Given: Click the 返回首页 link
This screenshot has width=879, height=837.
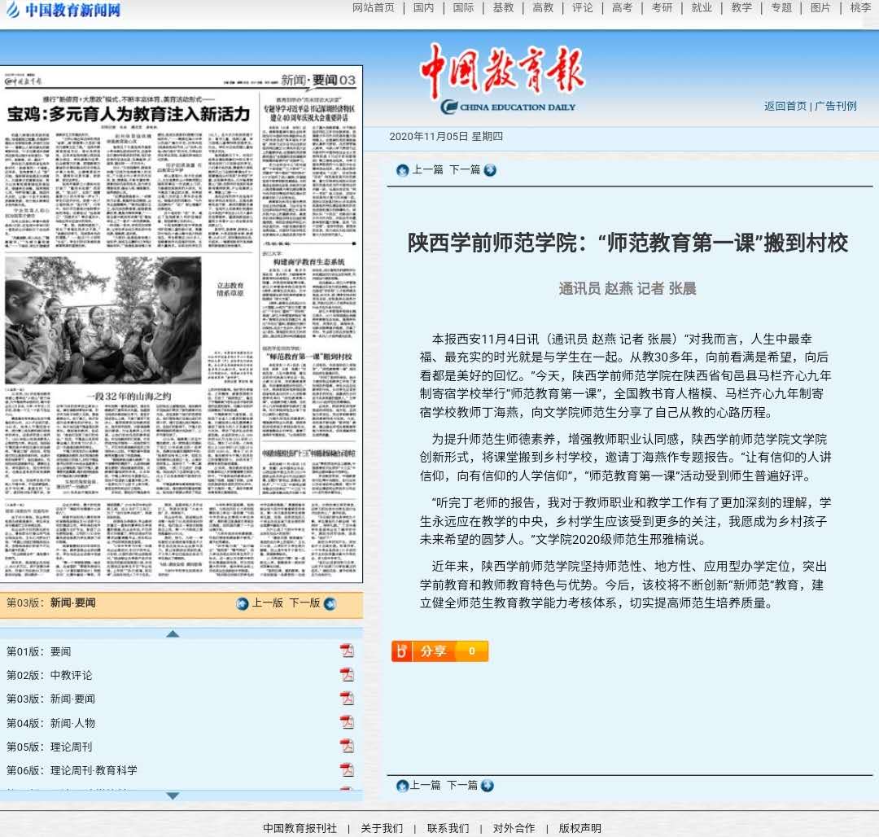Looking at the screenshot, I should point(785,106).
